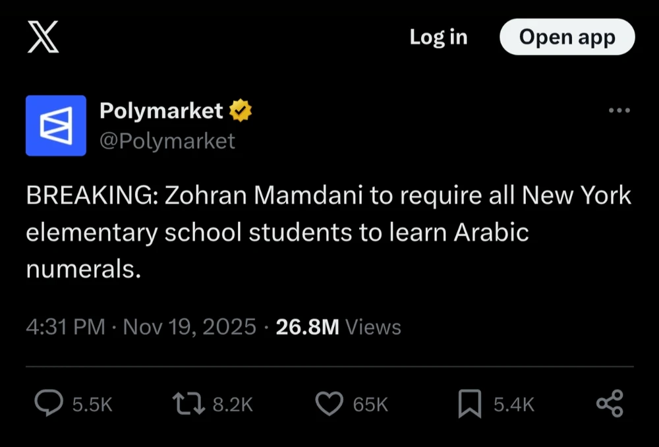This screenshot has height=447, width=659.
Task: Click the Polymarket account name
Action: tap(161, 111)
